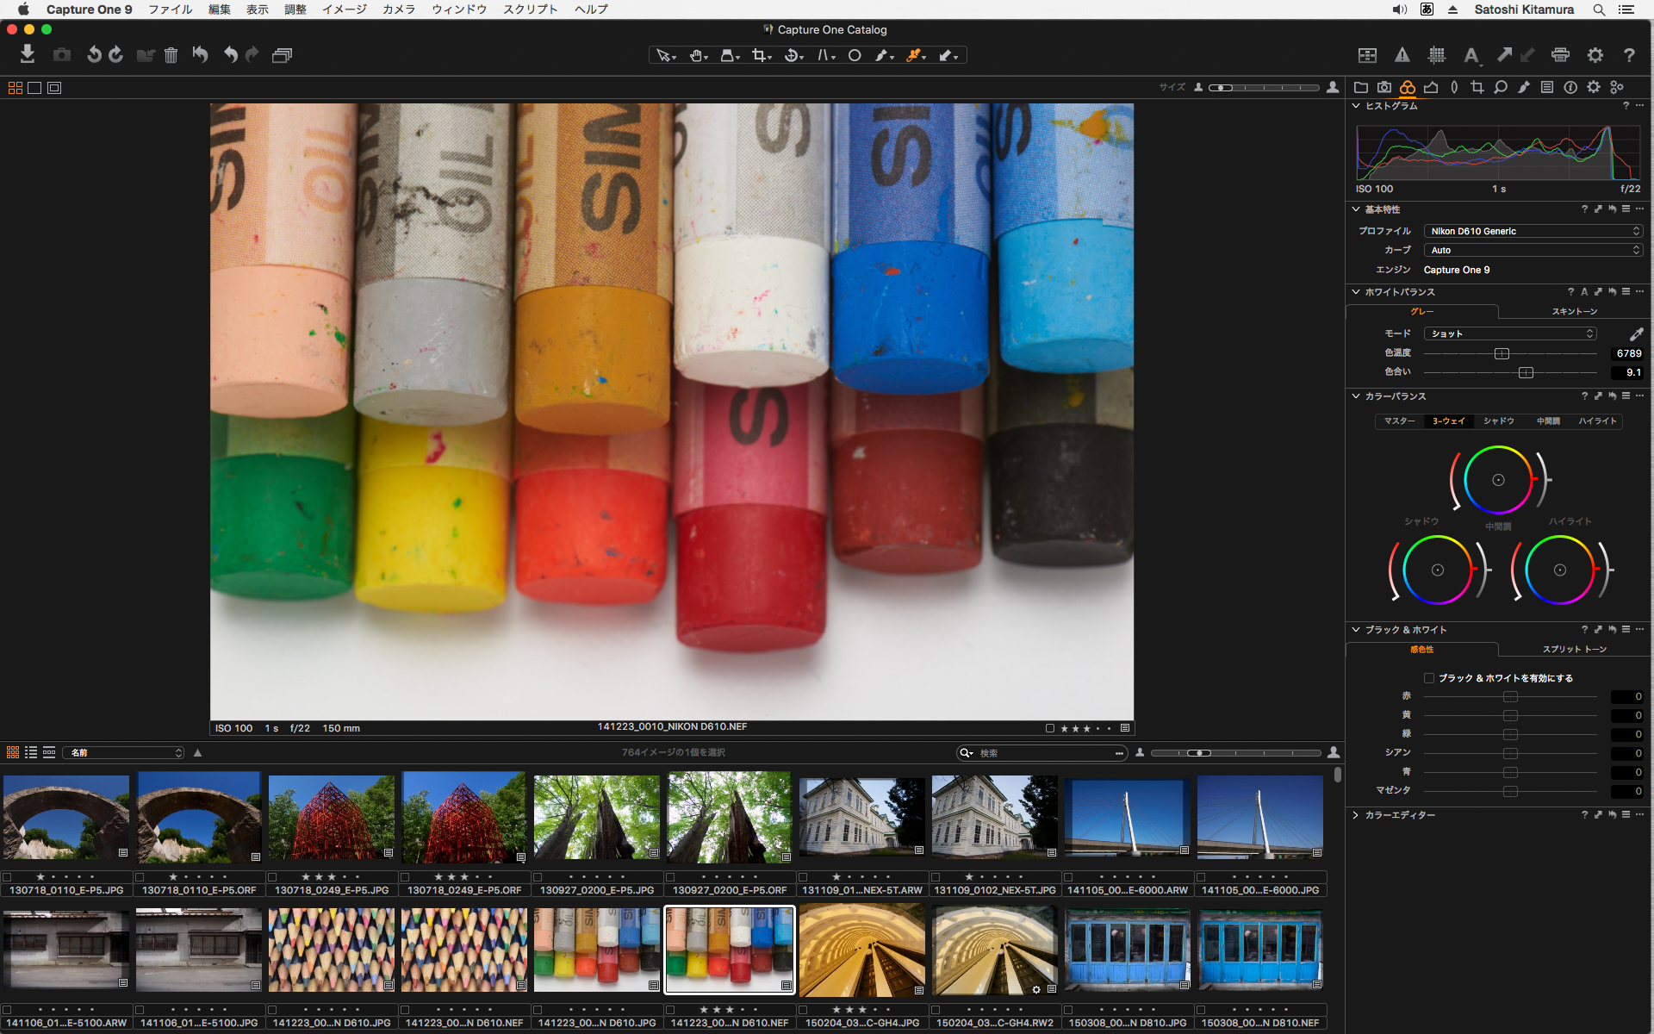
Task: Switch browser to list view icon
Action: [31, 752]
